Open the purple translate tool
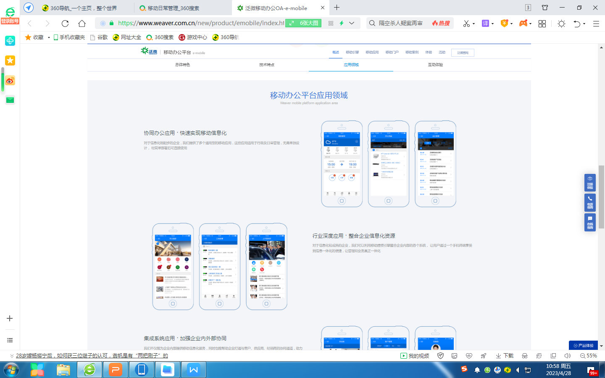Screen dimensions: 605x378 pyautogui.click(x=485, y=24)
